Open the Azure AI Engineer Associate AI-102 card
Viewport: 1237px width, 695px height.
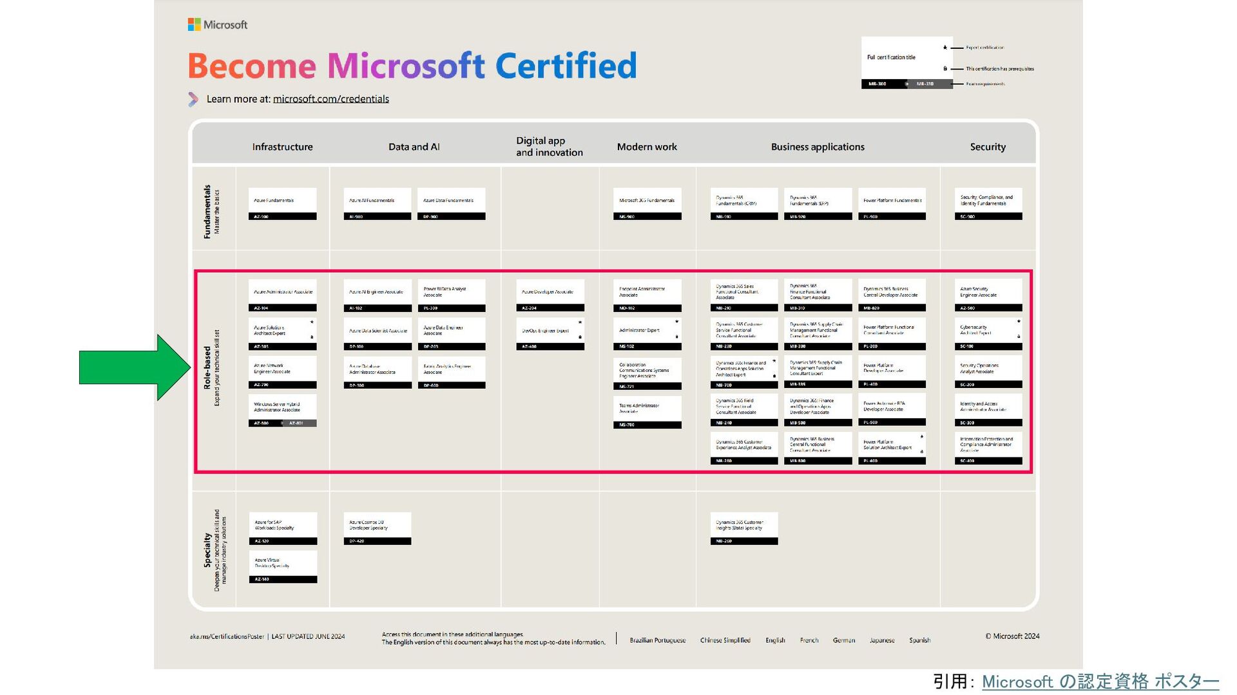[377, 295]
